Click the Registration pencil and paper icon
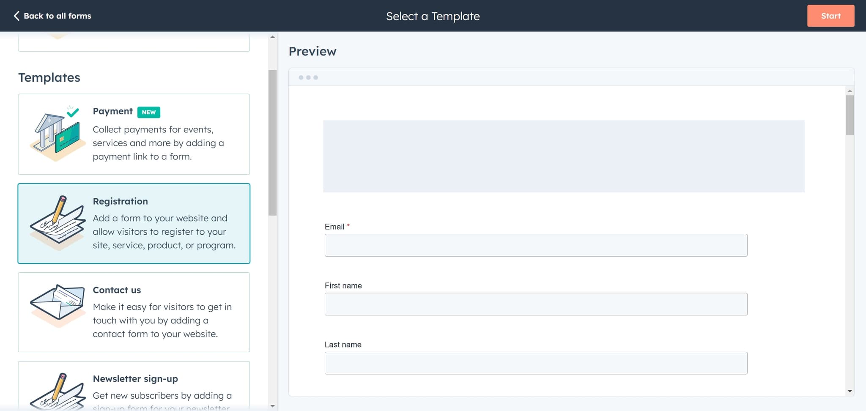The image size is (866, 411). [58, 222]
